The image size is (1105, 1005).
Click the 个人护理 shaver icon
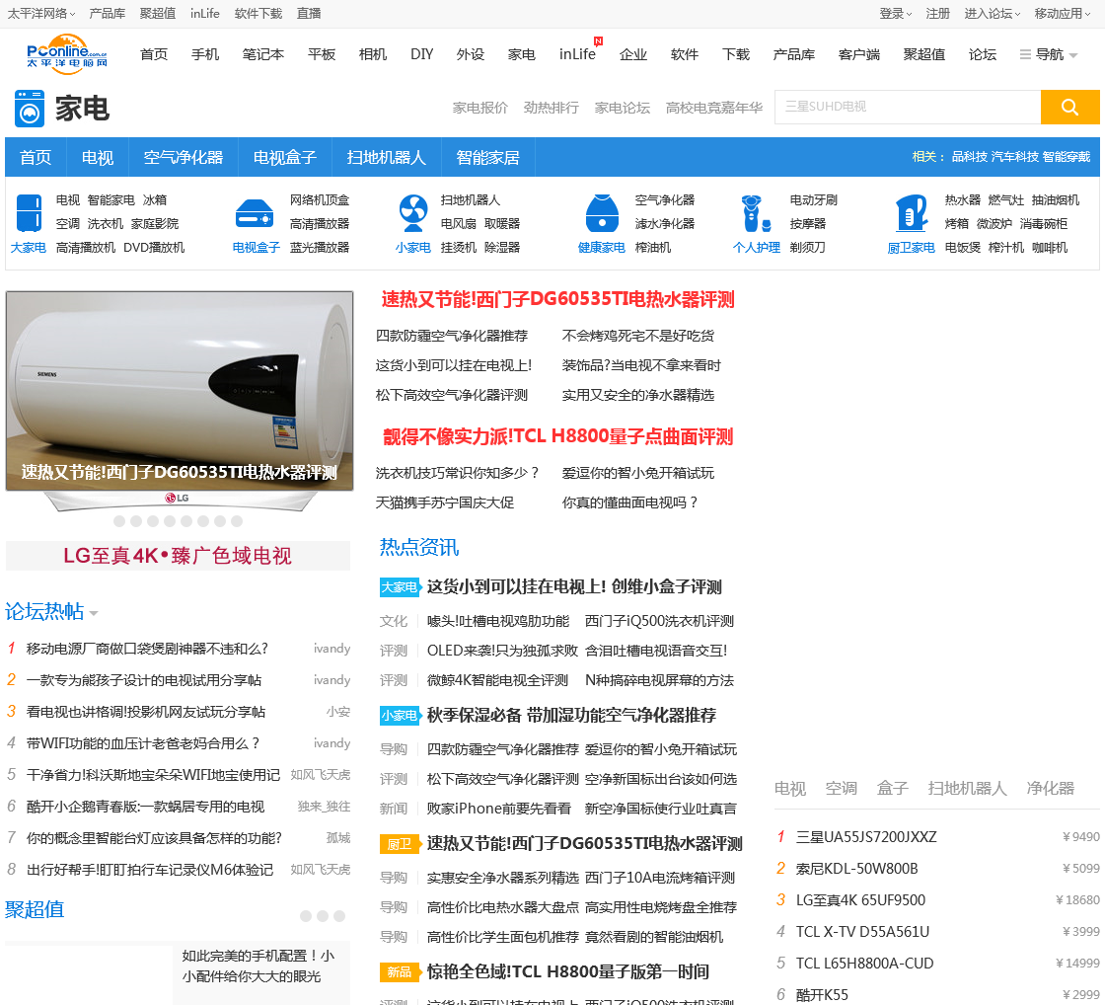756,213
